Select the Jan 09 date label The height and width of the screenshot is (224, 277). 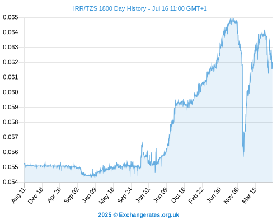(x=90, y=195)
